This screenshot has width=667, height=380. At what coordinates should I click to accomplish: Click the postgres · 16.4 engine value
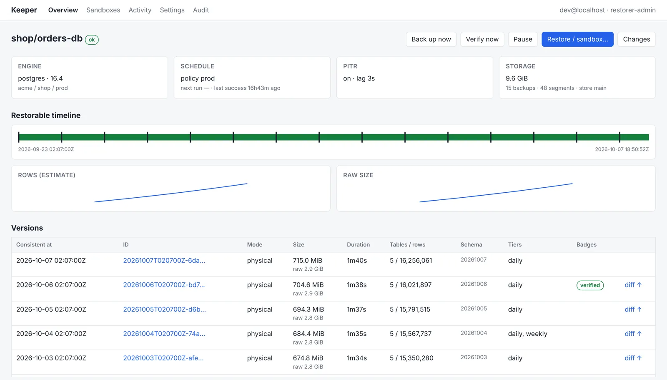(40, 78)
